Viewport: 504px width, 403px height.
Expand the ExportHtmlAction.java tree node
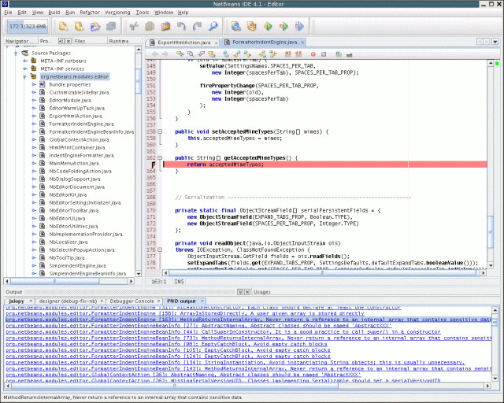(34, 116)
